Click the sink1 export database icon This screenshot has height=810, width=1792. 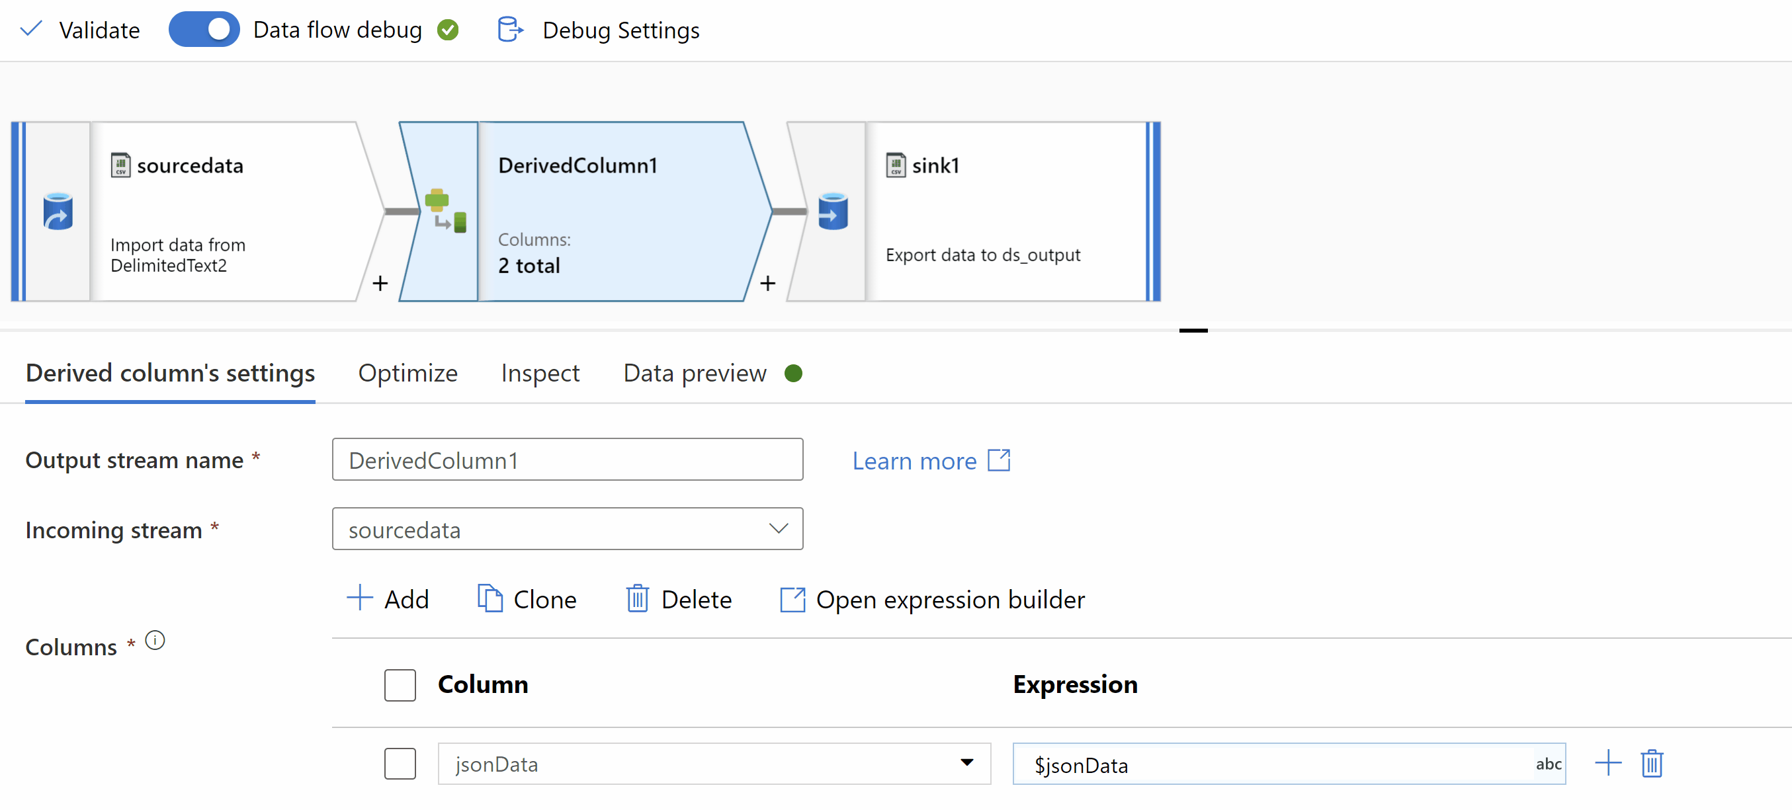[833, 212]
